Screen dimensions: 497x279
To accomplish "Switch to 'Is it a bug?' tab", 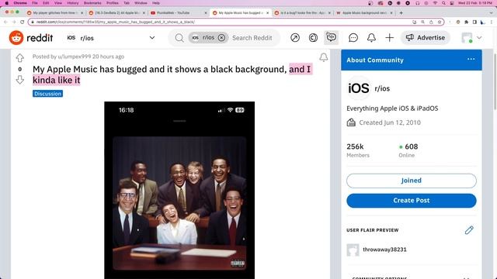I will (x=303, y=13).
